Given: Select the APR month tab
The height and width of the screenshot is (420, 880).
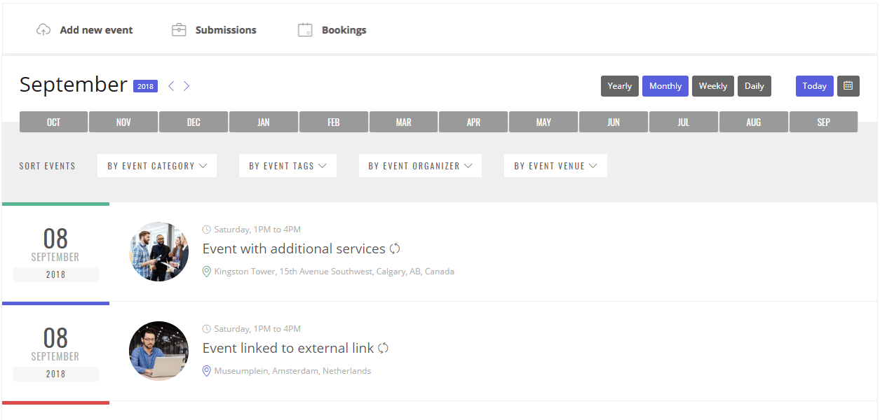Looking at the screenshot, I should (473, 122).
